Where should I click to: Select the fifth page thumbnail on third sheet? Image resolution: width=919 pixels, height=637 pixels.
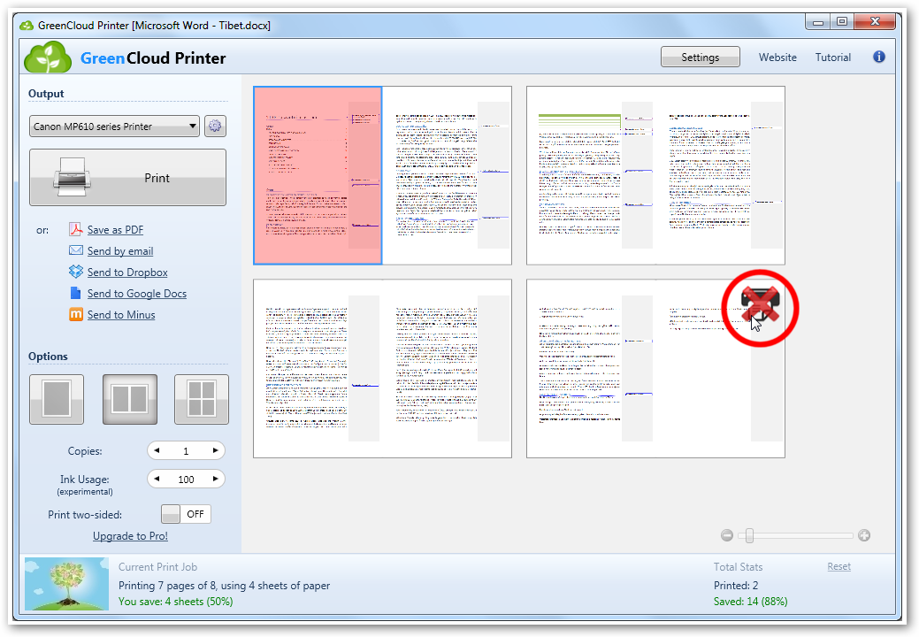pos(318,368)
